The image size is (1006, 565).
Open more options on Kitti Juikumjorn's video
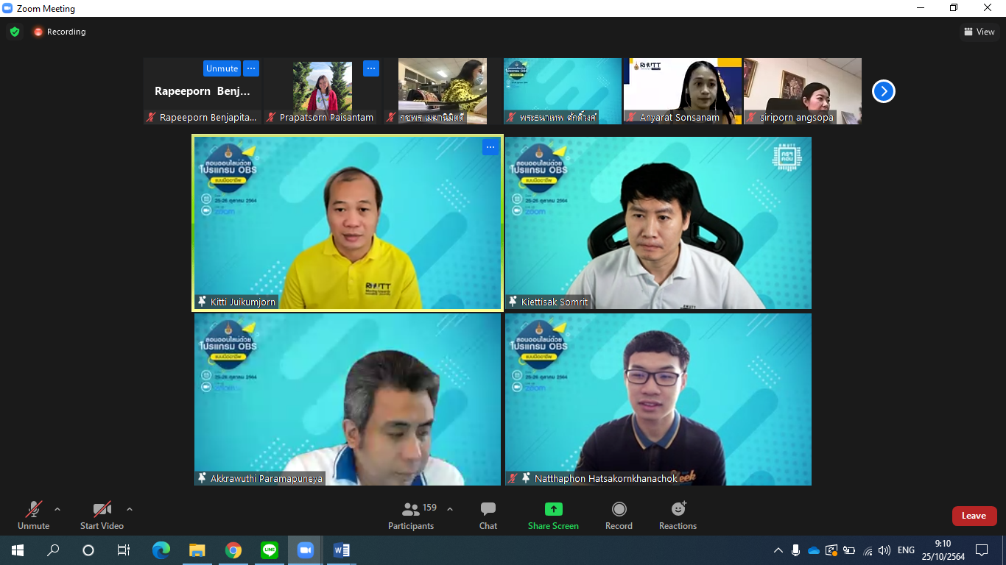tap(490, 147)
